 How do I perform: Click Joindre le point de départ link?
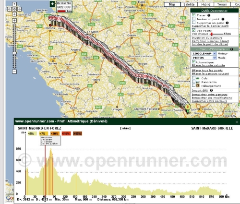coord(210,44)
